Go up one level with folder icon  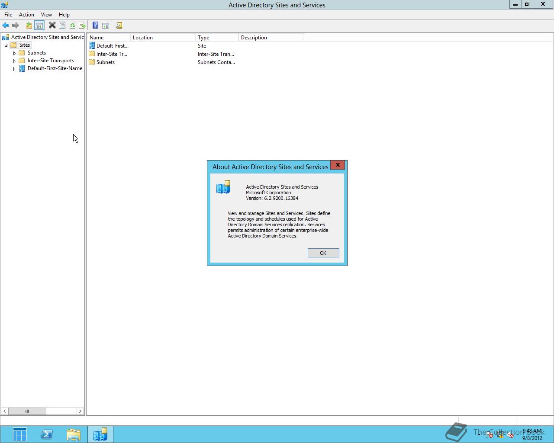point(29,26)
